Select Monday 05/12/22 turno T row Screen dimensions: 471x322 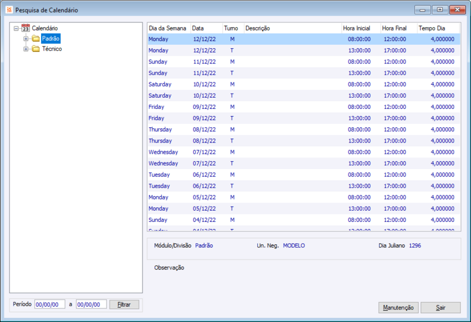[304, 208]
